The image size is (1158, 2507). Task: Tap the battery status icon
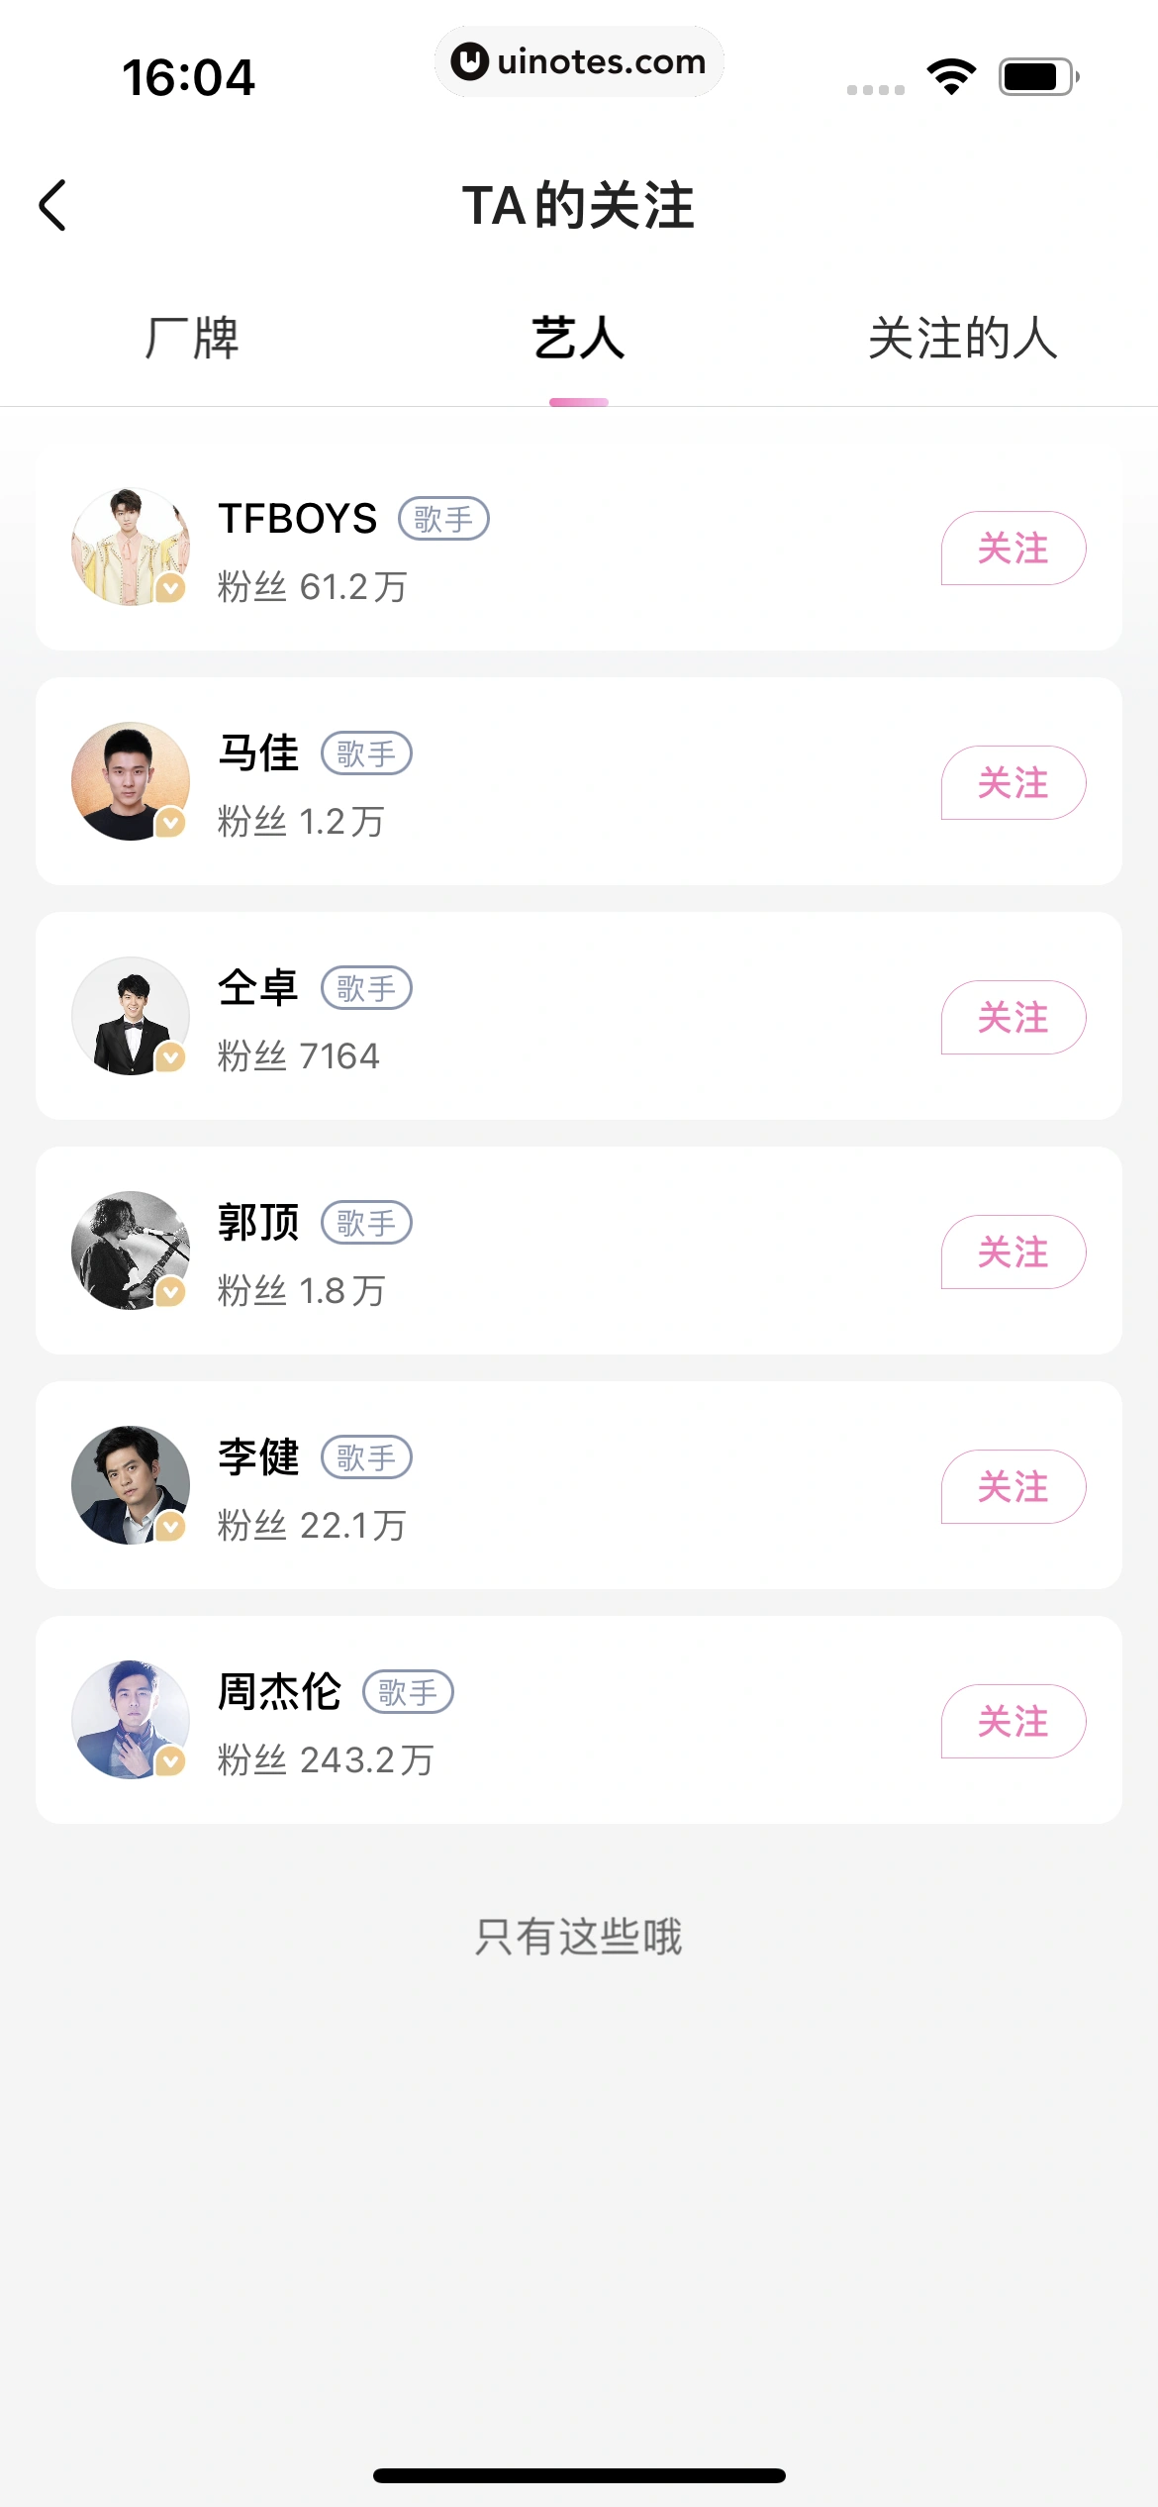pos(1037,76)
